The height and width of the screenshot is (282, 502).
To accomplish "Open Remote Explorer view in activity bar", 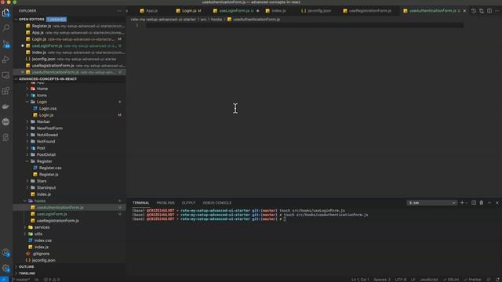I will click(x=5, y=75).
